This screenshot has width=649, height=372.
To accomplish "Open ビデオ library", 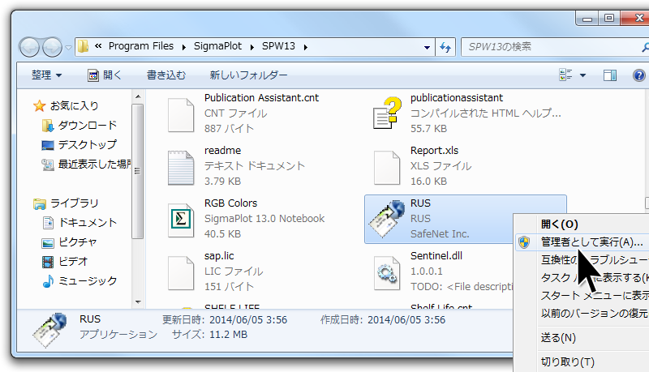I will point(73,262).
